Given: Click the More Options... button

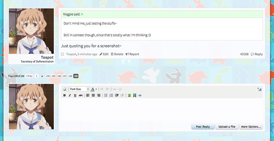Looking at the screenshot, I should click(x=251, y=126).
